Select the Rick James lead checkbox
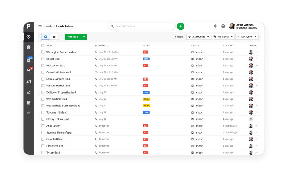Image resolution: width=288 pixels, height=177 pixels. click(x=43, y=66)
